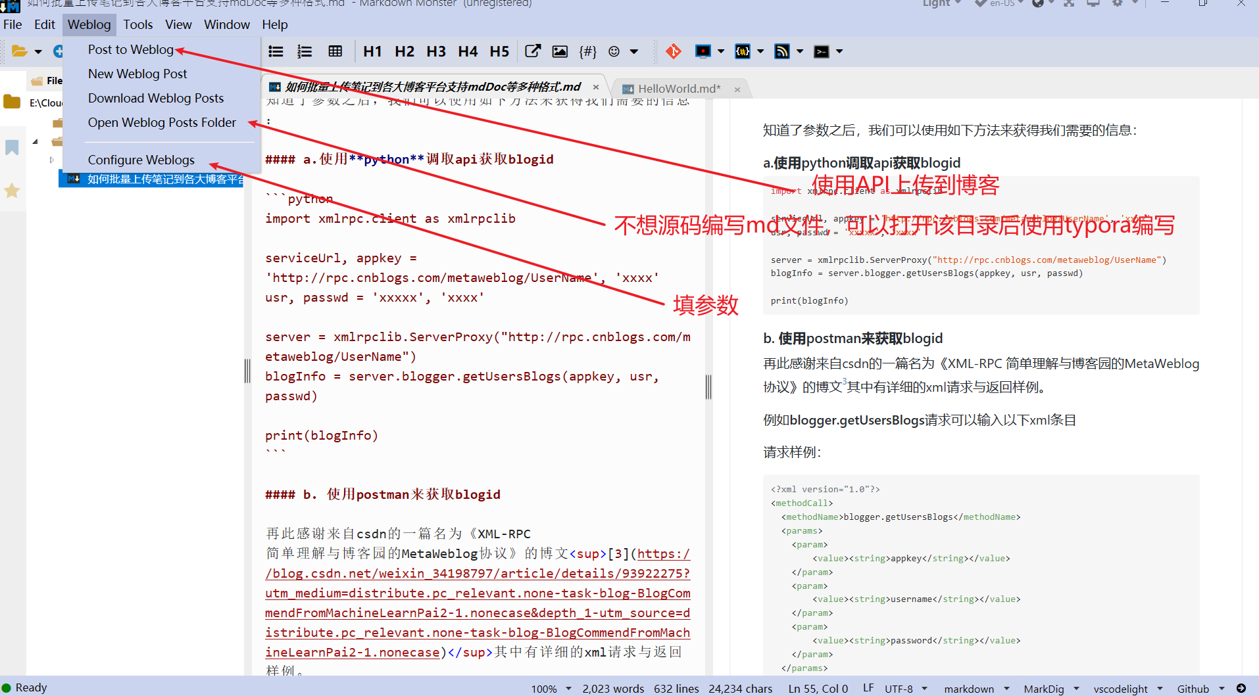Click the Open File folder icon in toolbar

pos(19,51)
